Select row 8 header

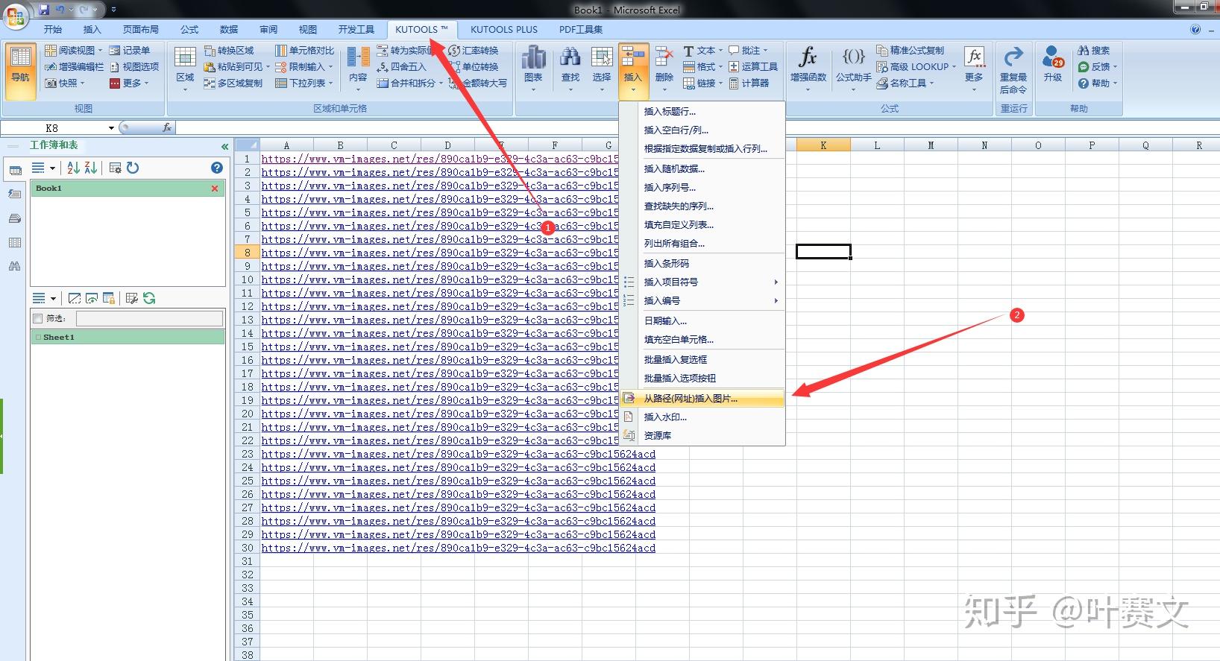coord(247,253)
